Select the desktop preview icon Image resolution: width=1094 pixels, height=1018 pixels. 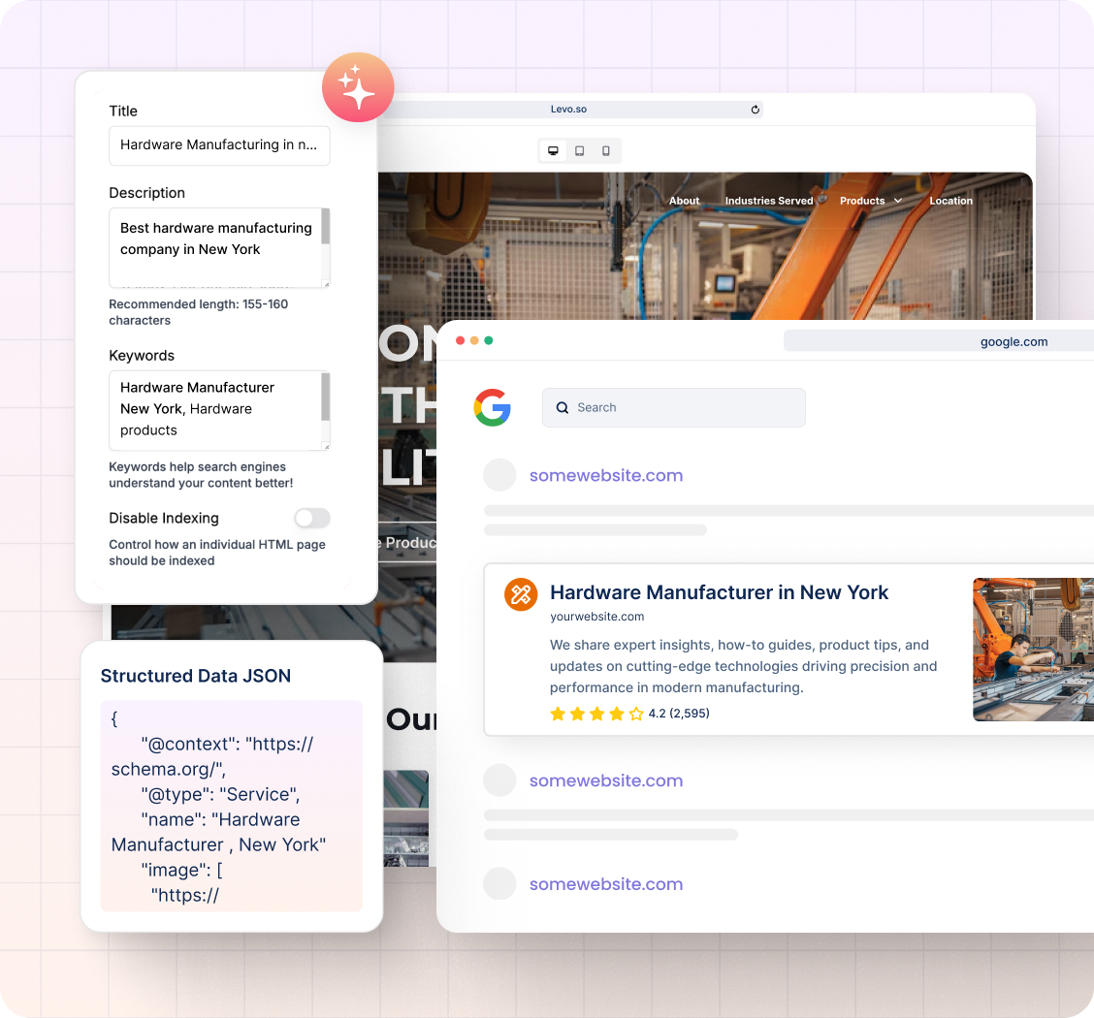pyautogui.click(x=553, y=150)
